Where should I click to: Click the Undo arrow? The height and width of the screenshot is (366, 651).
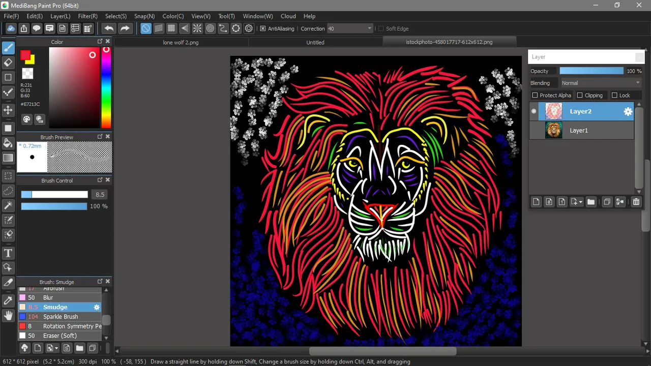coord(109,28)
